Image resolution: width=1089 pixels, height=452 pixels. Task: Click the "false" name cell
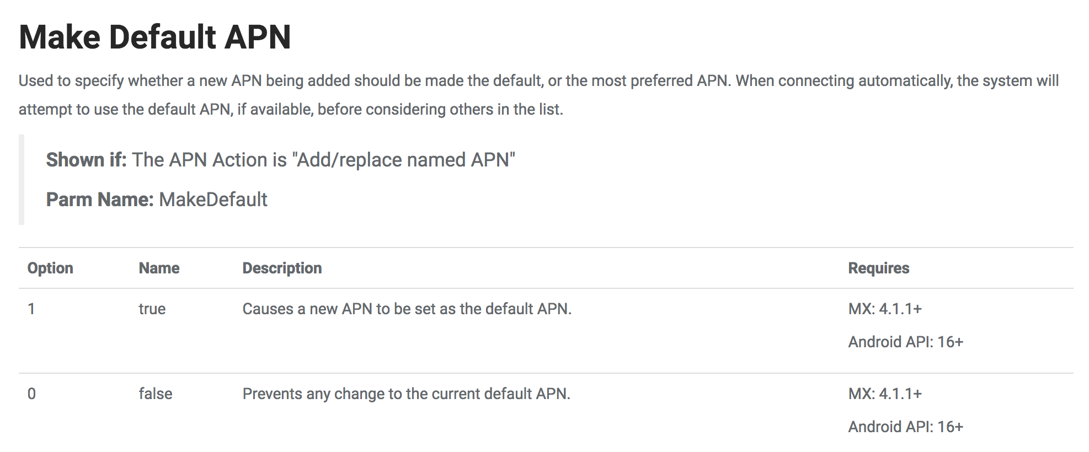(x=155, y=394)
